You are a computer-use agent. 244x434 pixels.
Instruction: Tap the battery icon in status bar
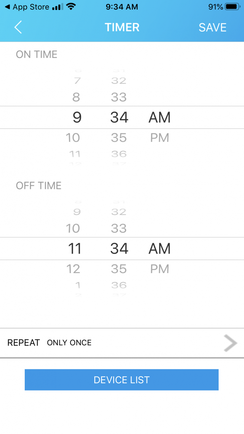pyautogui.click(x=232, y=7)
